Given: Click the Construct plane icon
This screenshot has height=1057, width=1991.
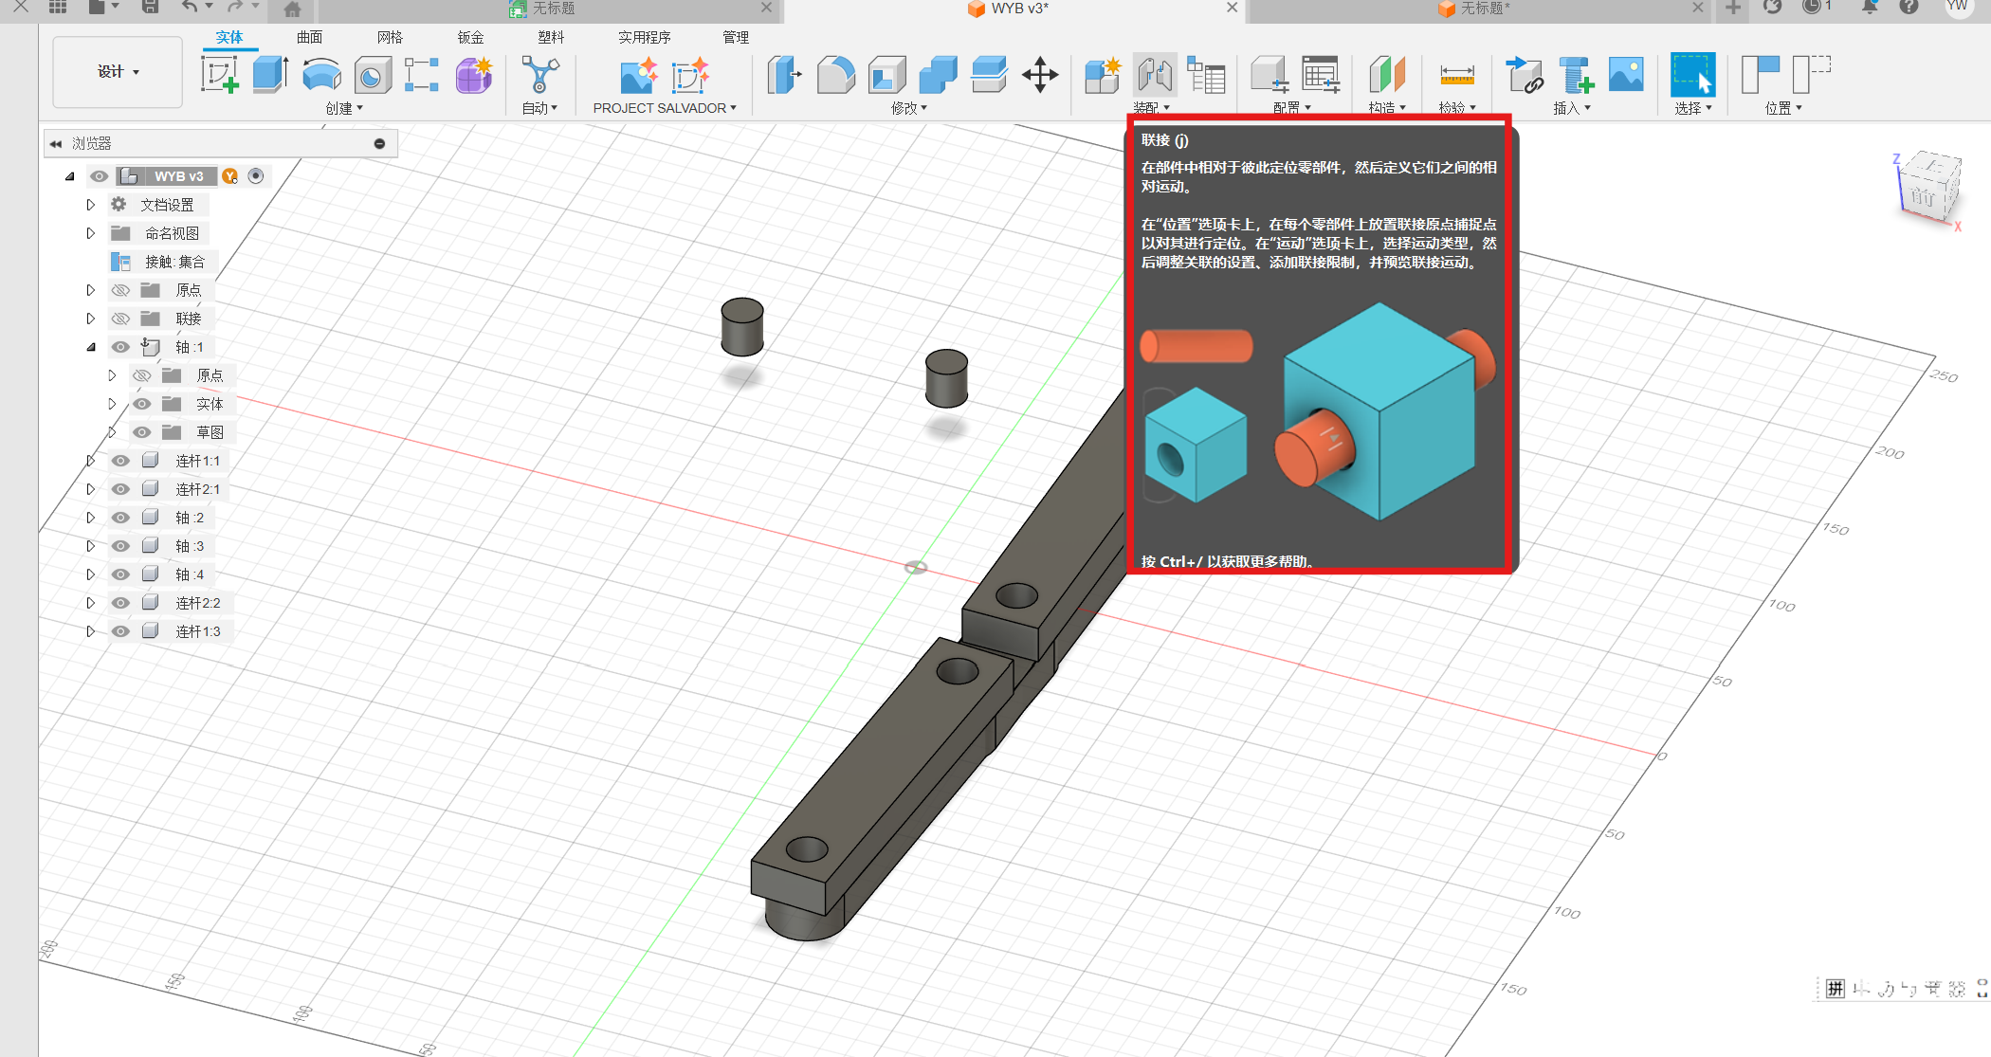Looking at the screenshot, I should pyautogui.click(x=1386, y=75).
